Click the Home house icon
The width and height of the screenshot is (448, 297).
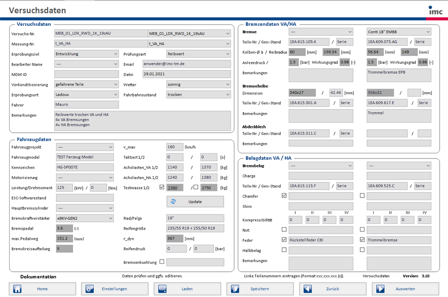click(17, 289)
